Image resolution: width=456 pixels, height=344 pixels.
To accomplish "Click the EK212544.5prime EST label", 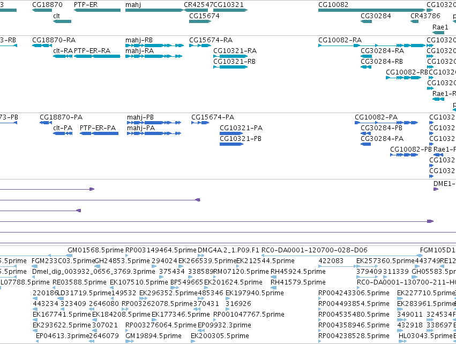I will coord(266,261).
